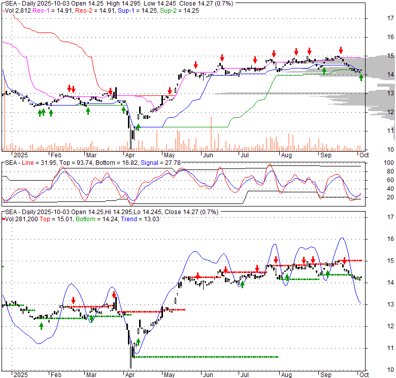Click the Sup-1 = 14.25 legend label

(x=137, y=11)
